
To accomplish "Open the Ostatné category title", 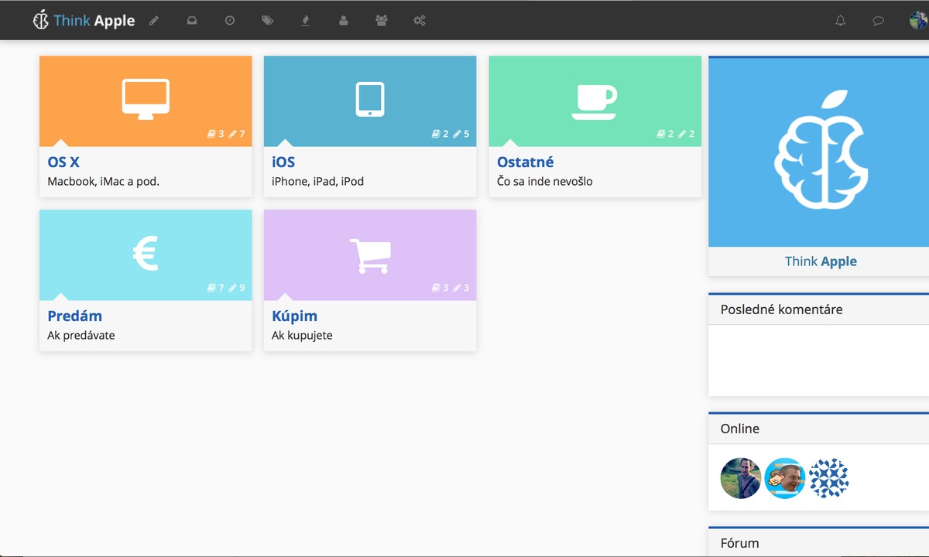I will point(526,162).
